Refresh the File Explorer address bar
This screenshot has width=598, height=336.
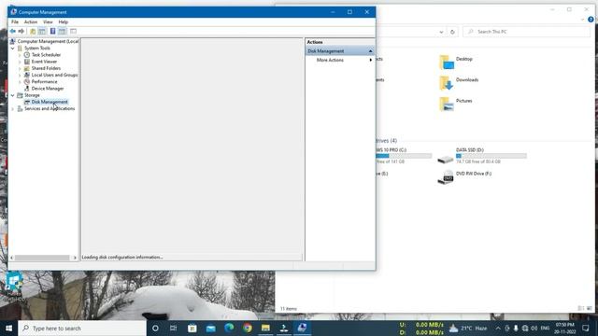452,32
